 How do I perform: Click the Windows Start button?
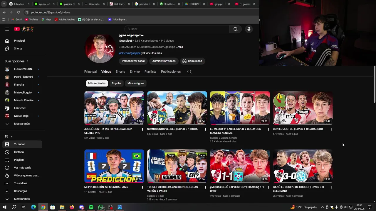coord(4,207)
